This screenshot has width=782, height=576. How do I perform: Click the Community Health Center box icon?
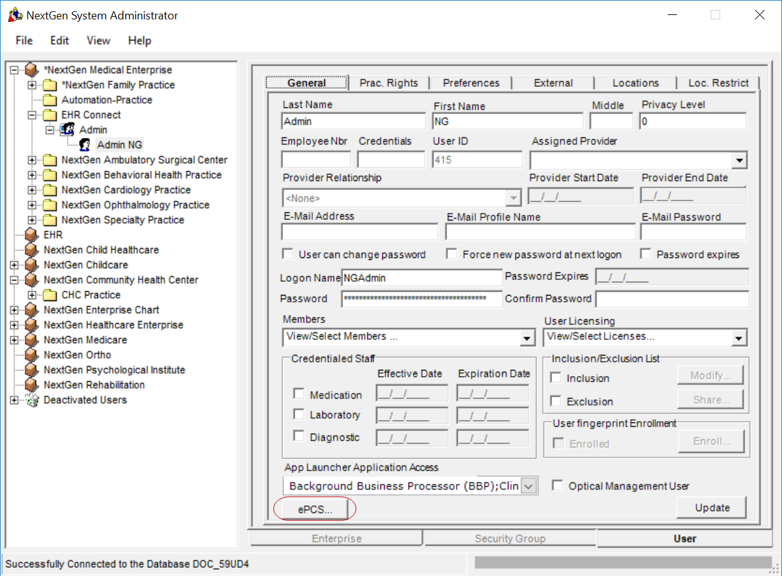[x=31, y=280]
